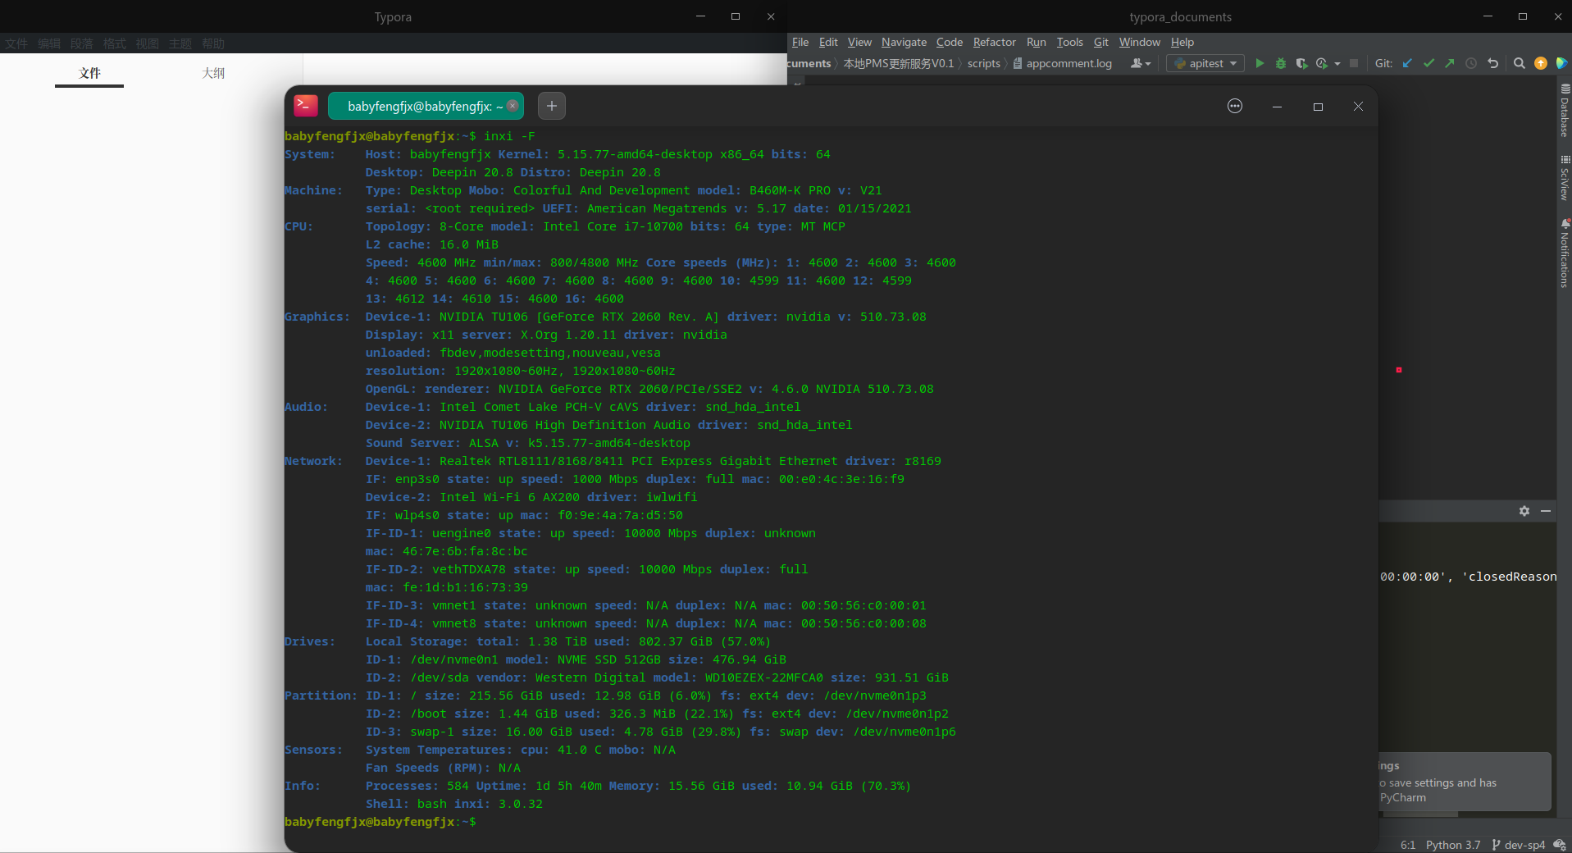Viewport: 1572px width, 853px height.
Task: Open the profiler run options dropdown
Action: pos(1337,63)
